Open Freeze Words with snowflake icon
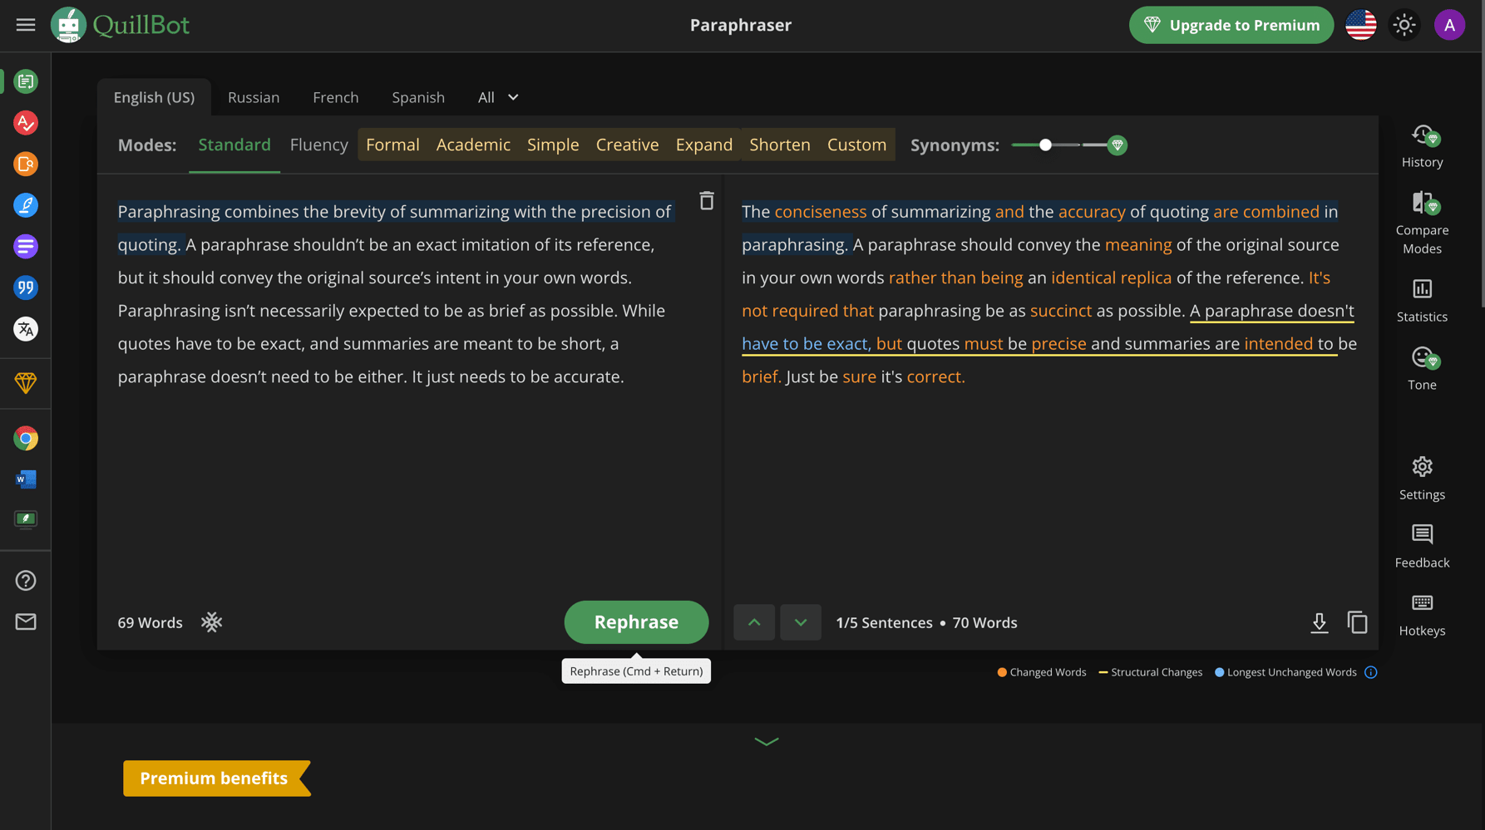 pyautogui.click(x=212, y=621)
